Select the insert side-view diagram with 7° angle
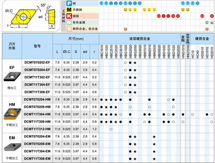This screenshot has width=215, height=163. point(52,16)
